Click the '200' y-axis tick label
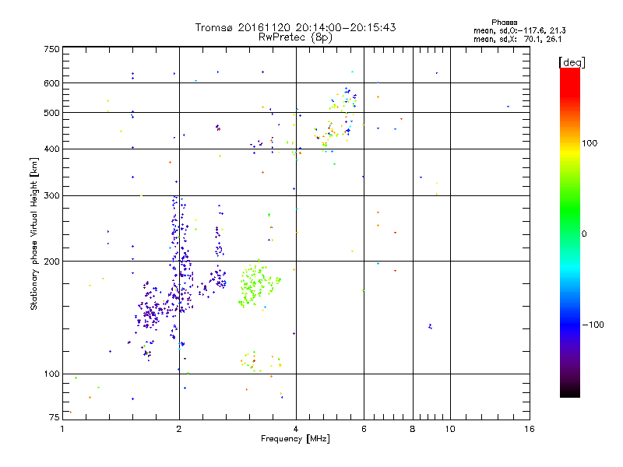This screenshot has height=467, width=623. click(x=51, y=262)
